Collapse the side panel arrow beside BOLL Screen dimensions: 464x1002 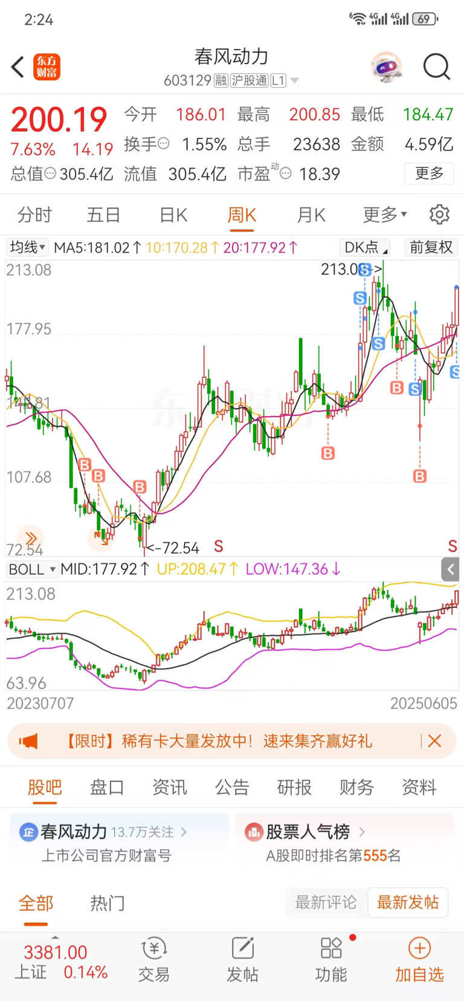[450, 569]
